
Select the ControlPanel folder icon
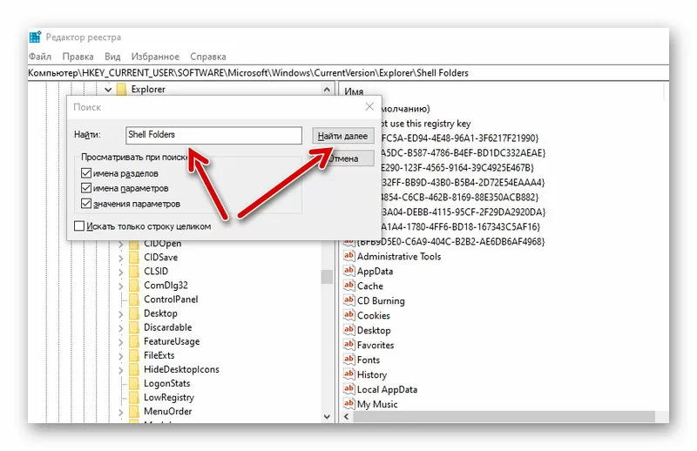[x=134, y=300]
